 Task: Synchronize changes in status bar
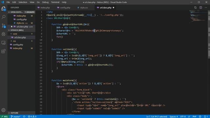click(x=24, y=117)
